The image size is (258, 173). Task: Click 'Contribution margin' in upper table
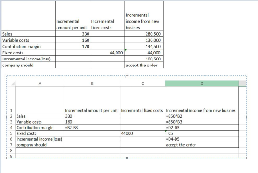point(21,47)
